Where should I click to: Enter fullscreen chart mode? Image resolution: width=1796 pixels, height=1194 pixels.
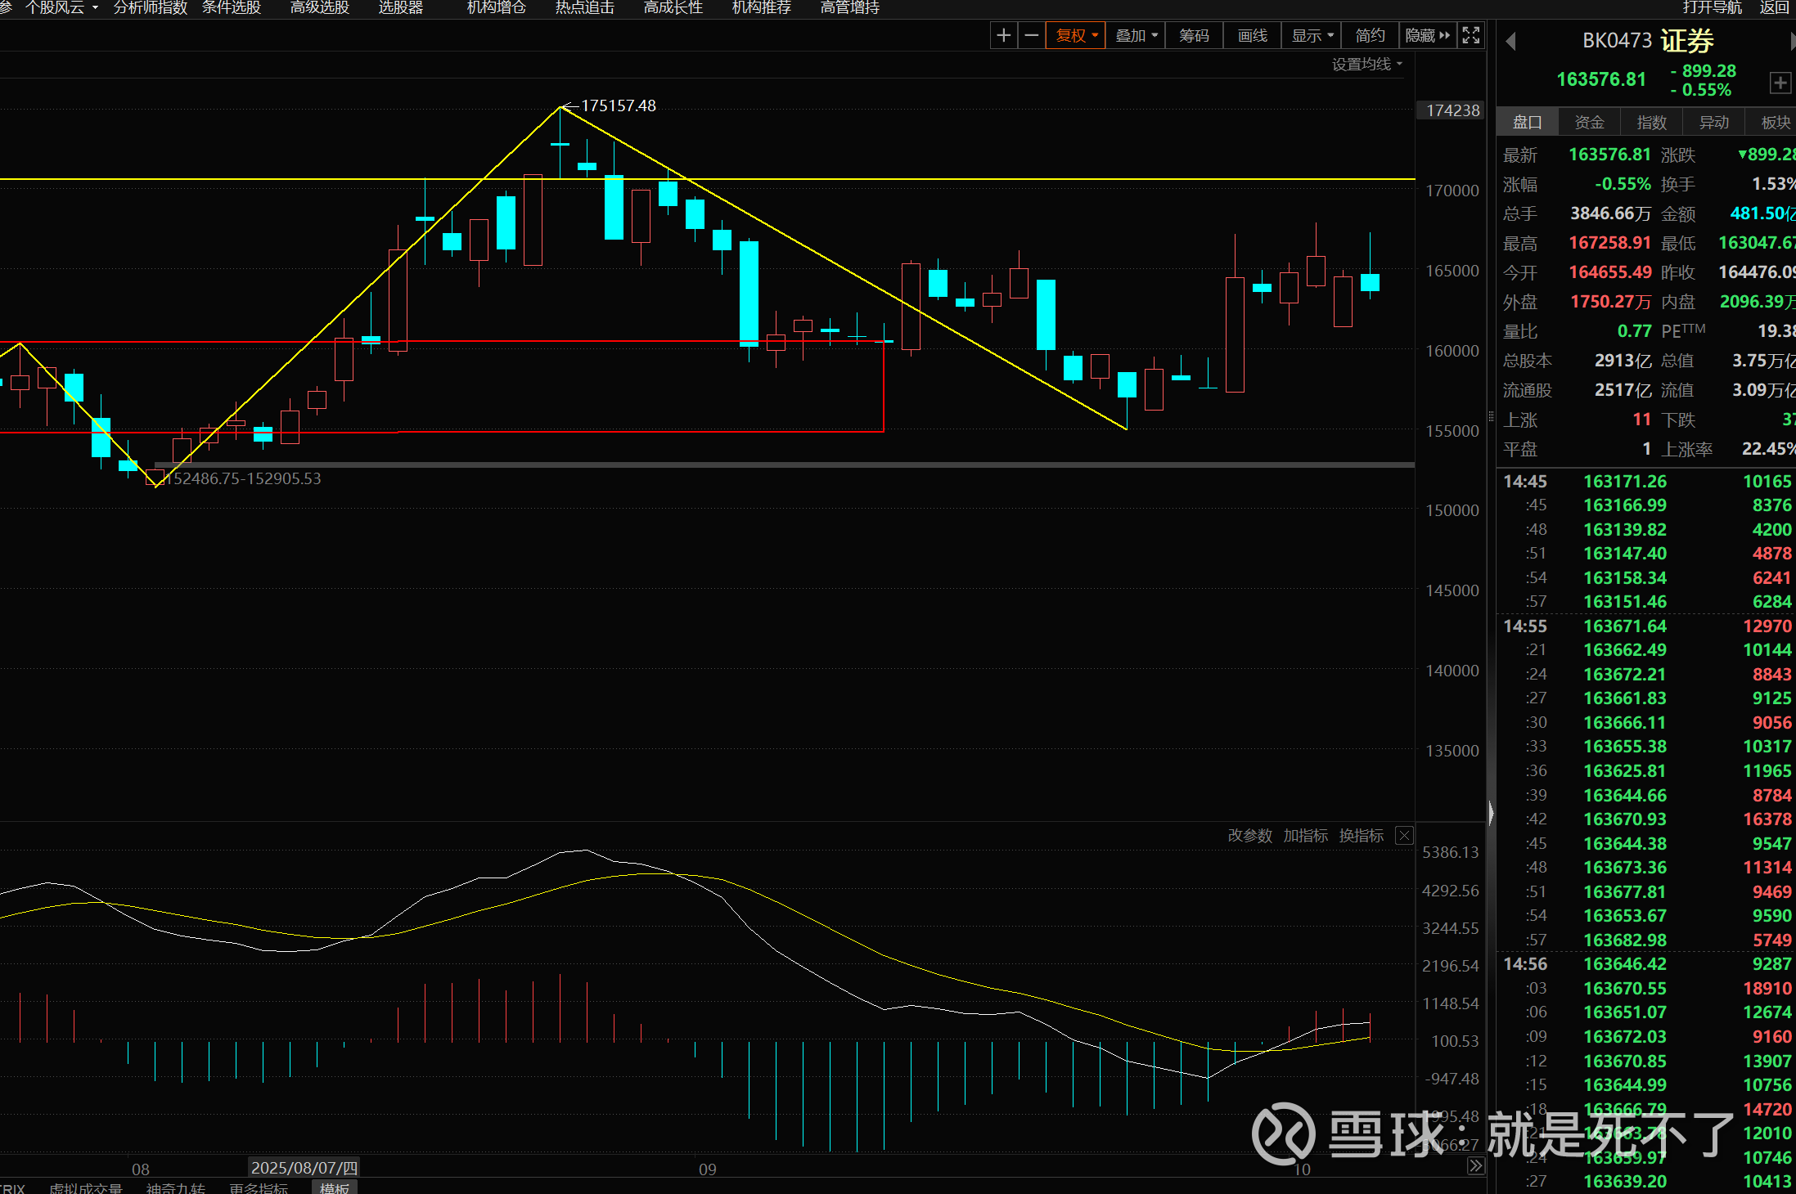(x=1471, y=35)
